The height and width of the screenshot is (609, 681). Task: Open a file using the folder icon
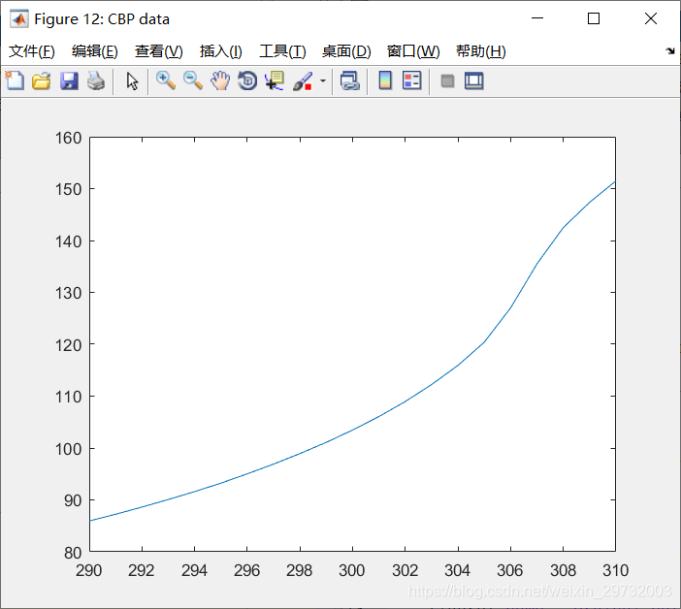coord(42,80)
